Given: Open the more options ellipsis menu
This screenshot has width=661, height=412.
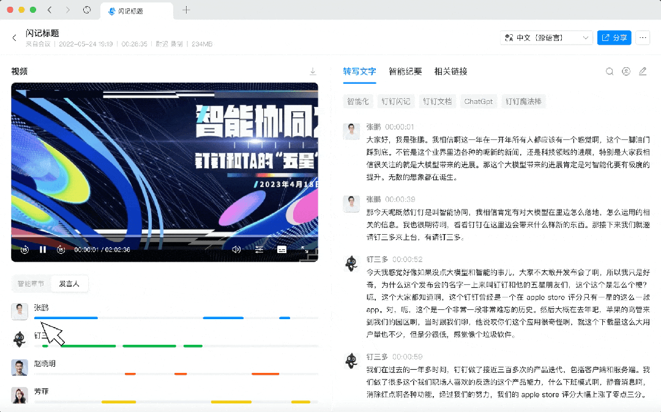Looking at the screenshot, I should pos(643,38).
